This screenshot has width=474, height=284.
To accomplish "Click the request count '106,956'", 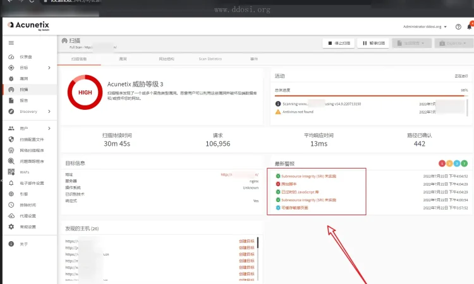I will pyautogui.click(x=217, y=144).
